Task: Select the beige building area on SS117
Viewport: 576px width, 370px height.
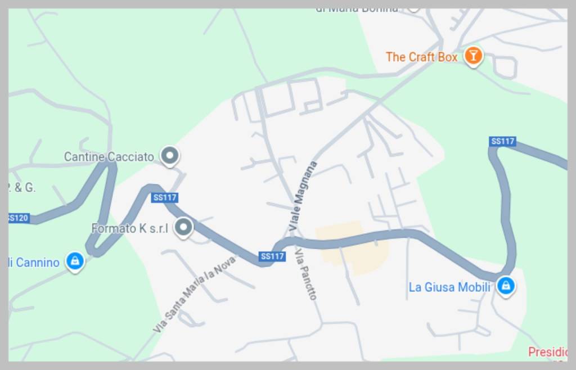Action: (352, 248)
